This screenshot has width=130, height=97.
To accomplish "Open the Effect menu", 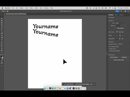I will 36,8.
